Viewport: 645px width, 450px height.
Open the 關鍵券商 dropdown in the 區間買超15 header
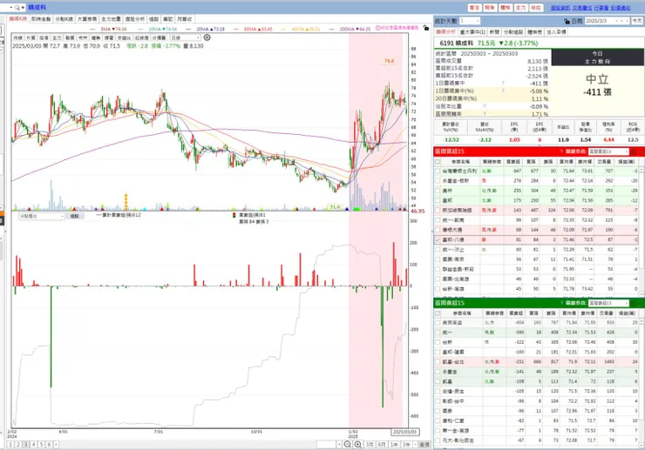point(608,151)
